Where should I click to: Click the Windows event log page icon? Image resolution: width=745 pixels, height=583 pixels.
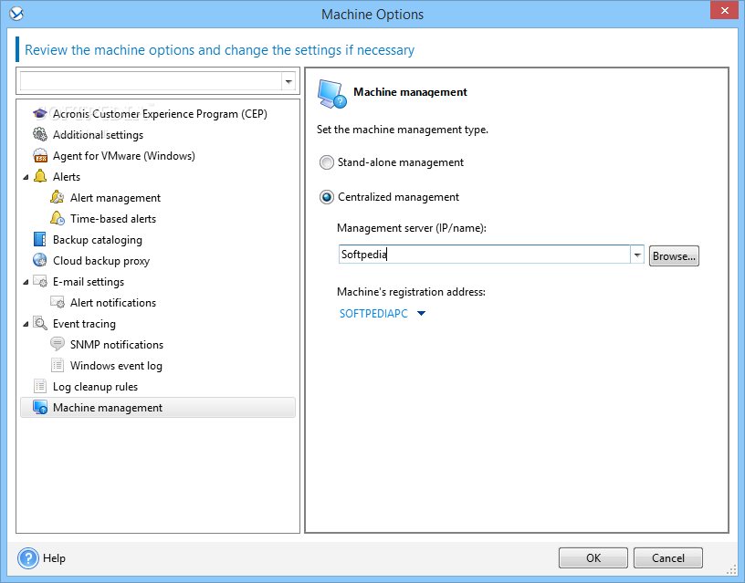point(57,365)
